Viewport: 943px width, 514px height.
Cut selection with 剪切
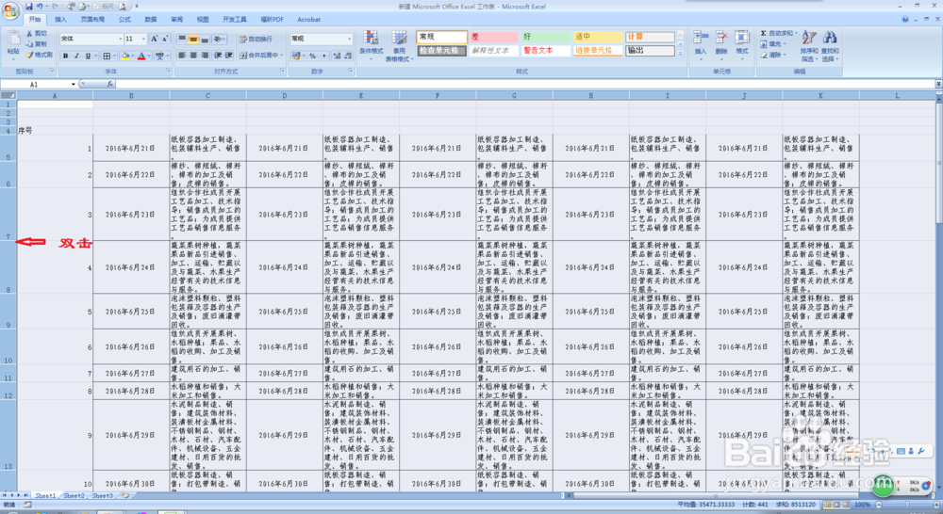click(36, 34)
